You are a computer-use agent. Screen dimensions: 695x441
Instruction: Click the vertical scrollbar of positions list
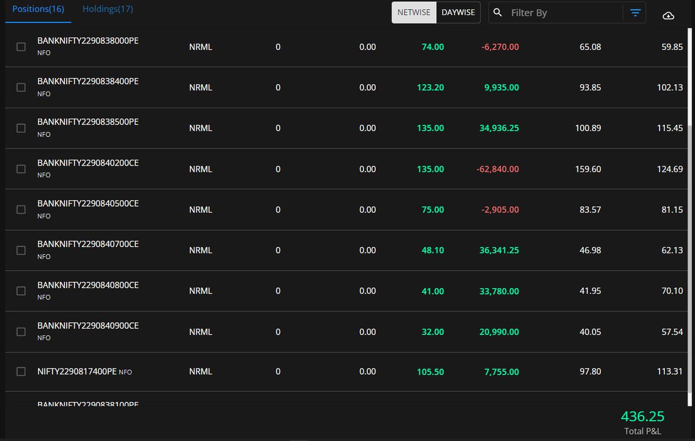click(689, 217)
